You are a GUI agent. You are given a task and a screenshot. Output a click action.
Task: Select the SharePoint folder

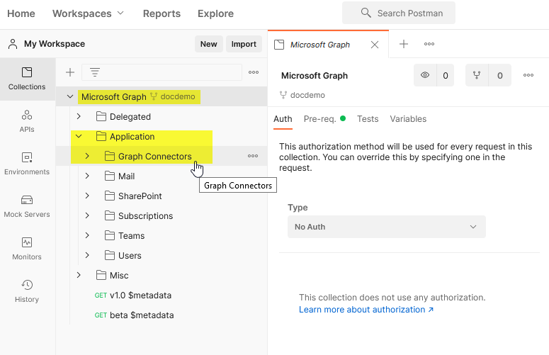click(140, 196)
